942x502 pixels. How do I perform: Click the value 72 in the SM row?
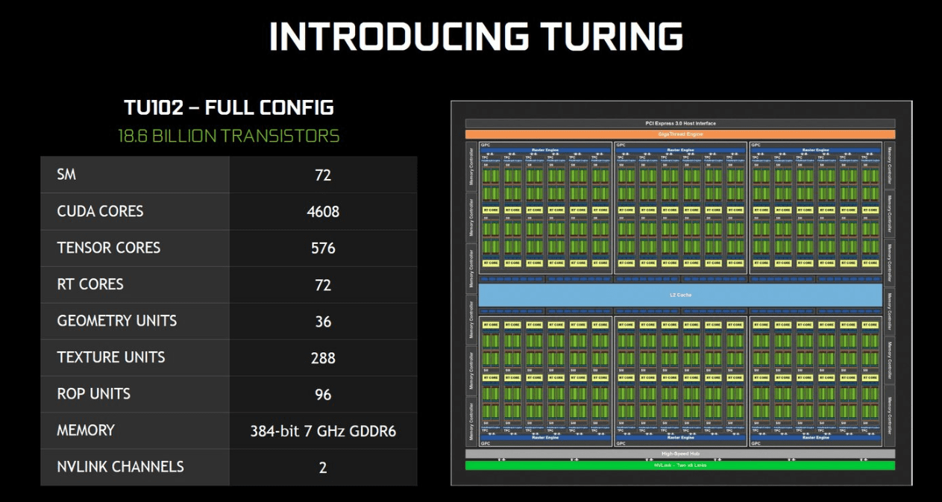(323, 175)
